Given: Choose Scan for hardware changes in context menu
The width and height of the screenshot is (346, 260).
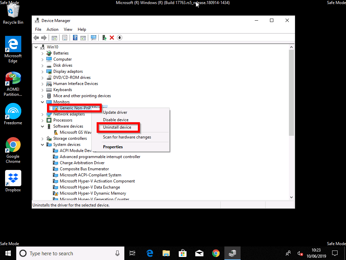Looking at the screenshot, I should [130, 137].
